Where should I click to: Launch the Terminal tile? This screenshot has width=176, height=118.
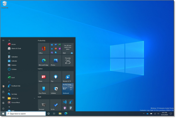(44, 105)
